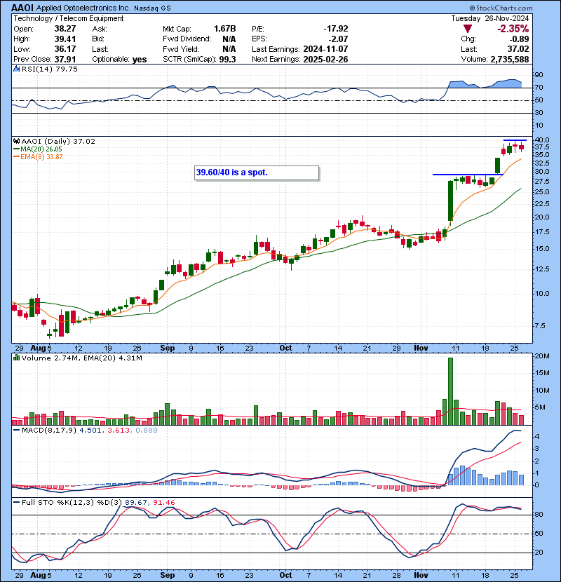The height and width of the screenshot is (582, 561).
Task: Click the EPS value -2.07
Action: [338, 39]
